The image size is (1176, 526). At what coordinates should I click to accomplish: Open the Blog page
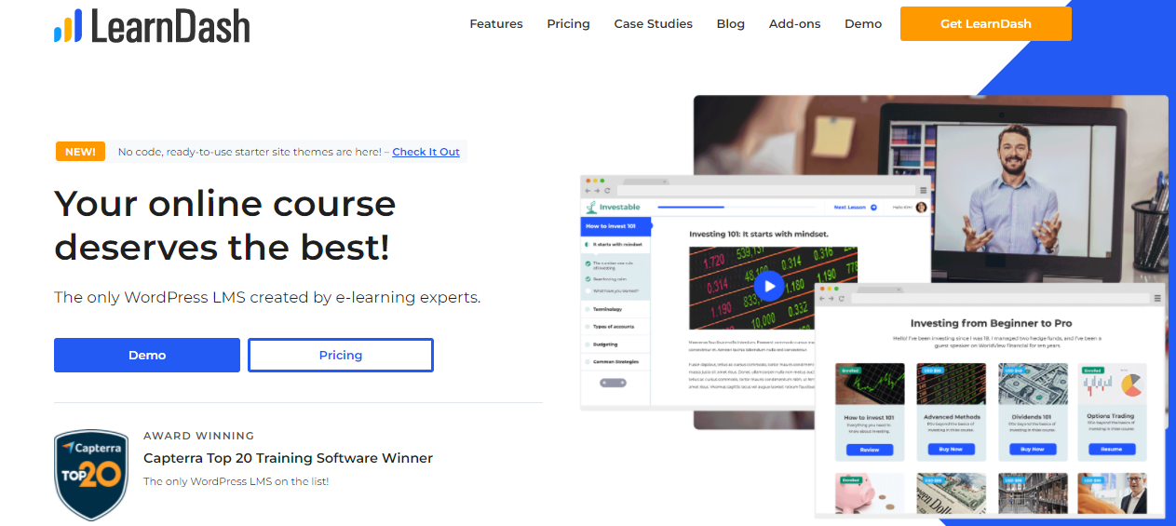[x=731, y=24]
